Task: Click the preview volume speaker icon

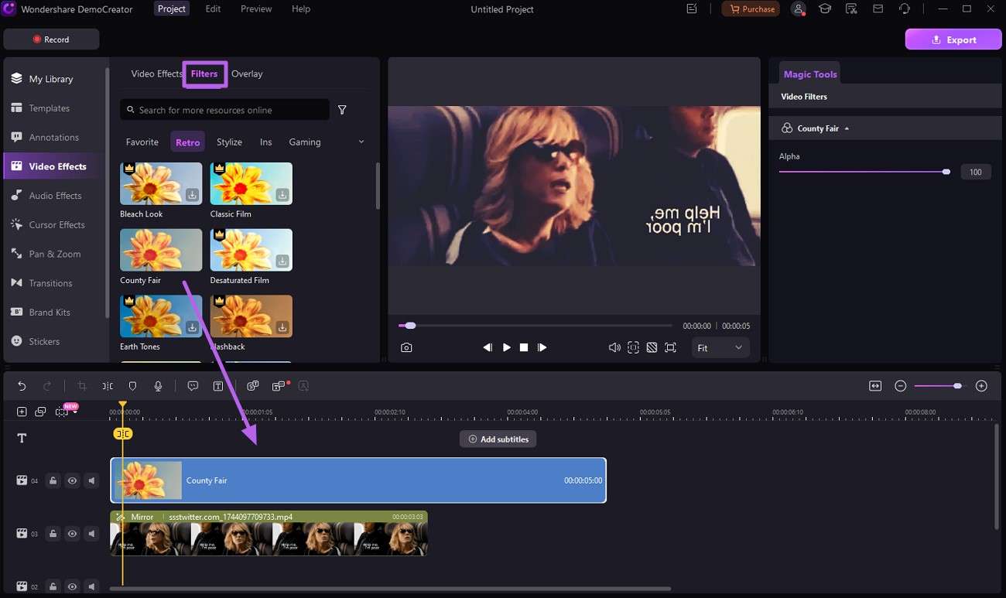Action: point(614,348)
